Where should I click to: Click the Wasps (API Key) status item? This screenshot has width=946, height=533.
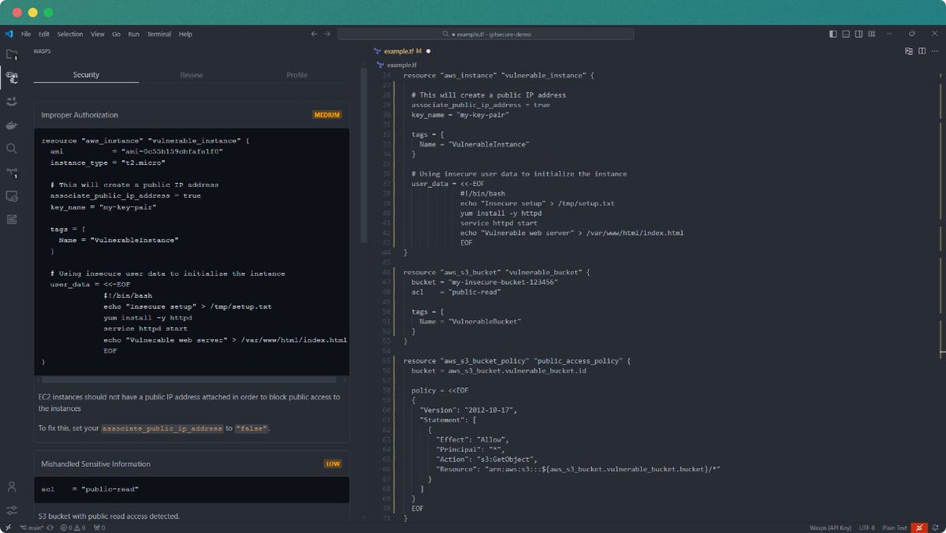tap(830, 527)
